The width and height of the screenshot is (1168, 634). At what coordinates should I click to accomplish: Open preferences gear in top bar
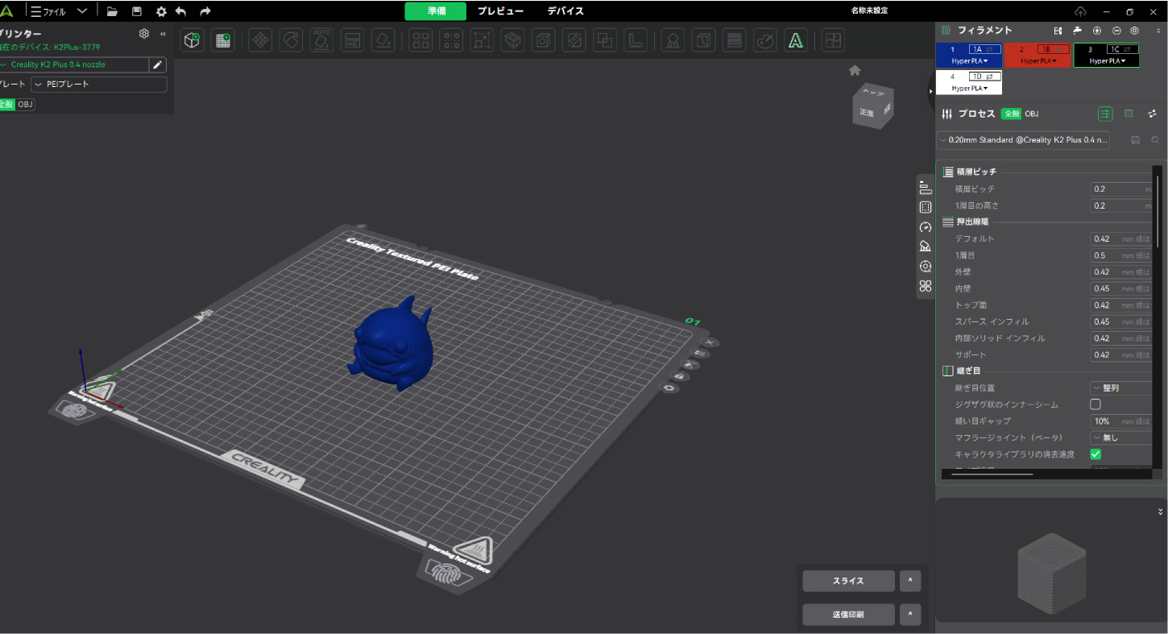pyautogui.click(x=161, y=11)
